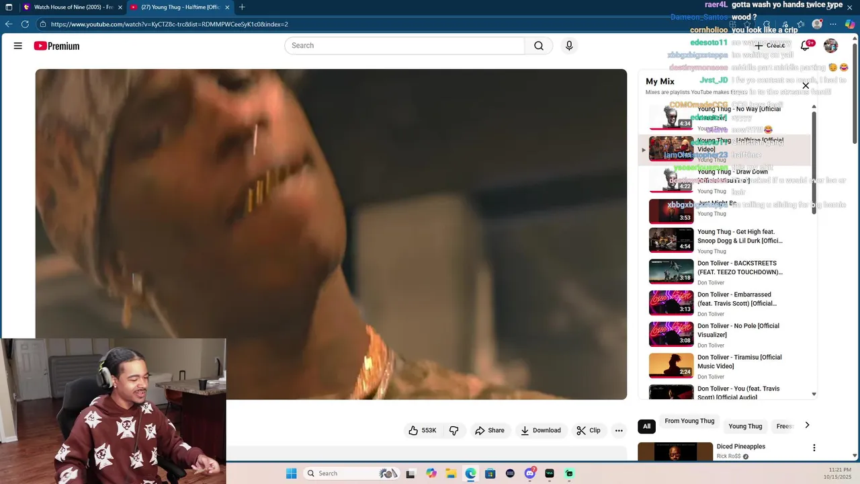Open the Get High thumbnail showing 4:54
Image resolution: width=860 pixels, height=484 pixels.
pos(671,240)
